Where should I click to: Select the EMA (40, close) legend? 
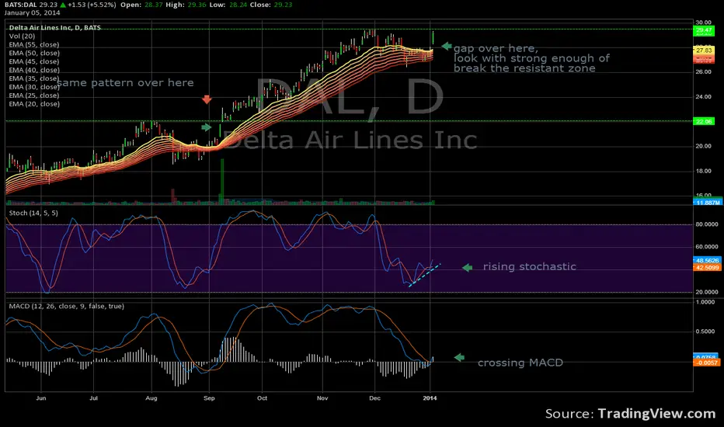coord(34,70)
